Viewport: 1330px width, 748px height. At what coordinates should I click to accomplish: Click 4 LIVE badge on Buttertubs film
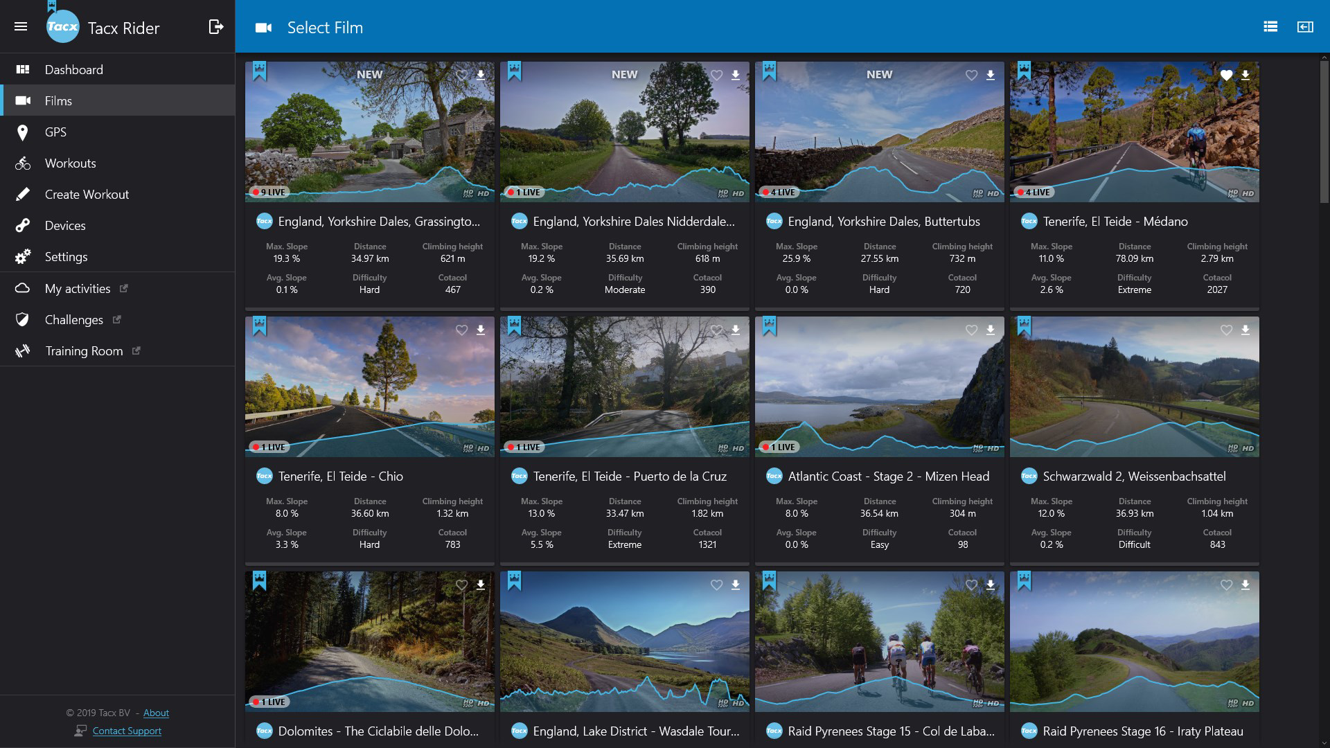click(x=779, y=192)
